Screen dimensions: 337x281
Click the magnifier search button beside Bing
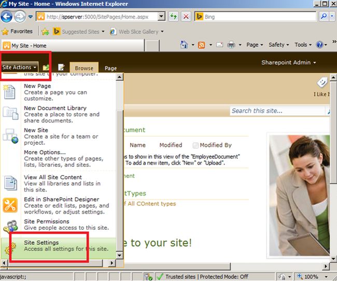[x=324, y=17]
